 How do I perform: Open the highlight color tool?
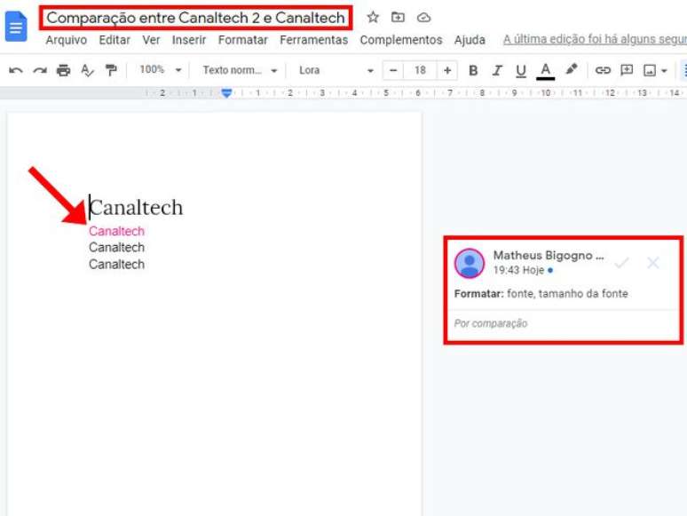click(572, 69)
